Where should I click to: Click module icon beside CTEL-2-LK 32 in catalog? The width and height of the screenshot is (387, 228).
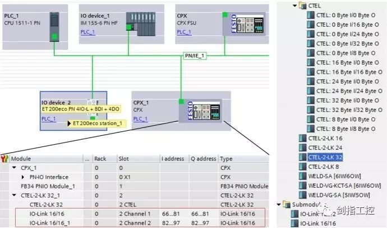click(303, 157)
